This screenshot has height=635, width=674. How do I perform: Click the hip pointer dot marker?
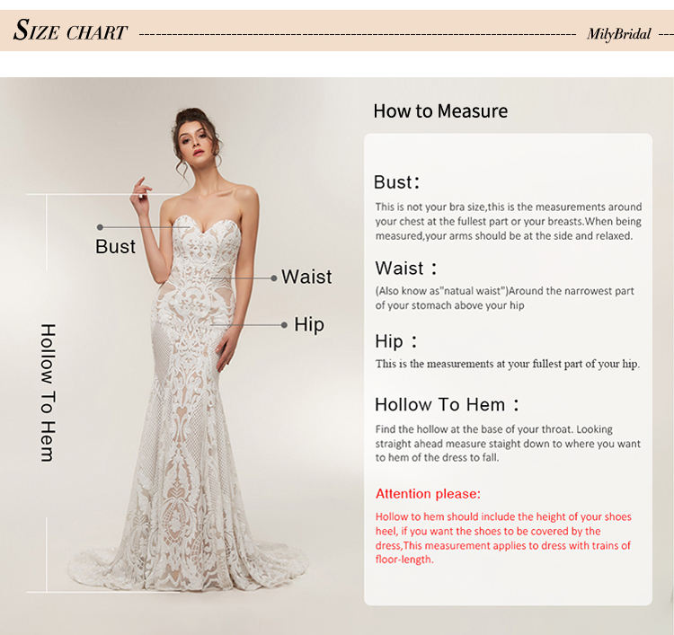[284, 325]
